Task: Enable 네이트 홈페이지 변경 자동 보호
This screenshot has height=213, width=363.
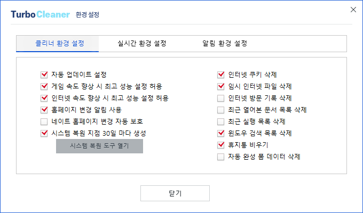Action: pyautogui.click(x=44, y=121)
